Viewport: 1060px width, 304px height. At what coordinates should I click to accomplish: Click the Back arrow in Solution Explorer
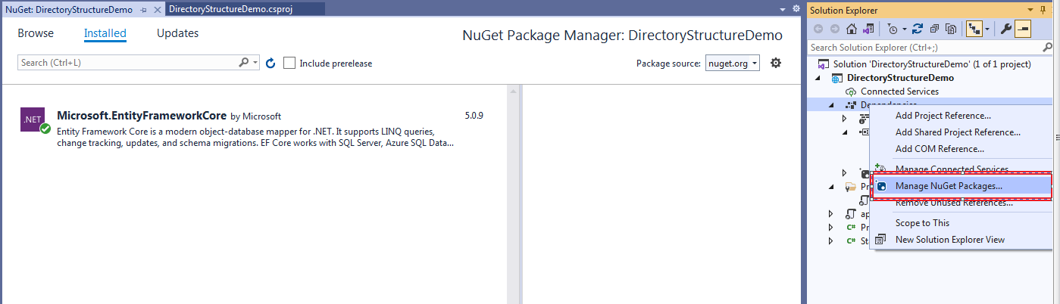(818, 29)
